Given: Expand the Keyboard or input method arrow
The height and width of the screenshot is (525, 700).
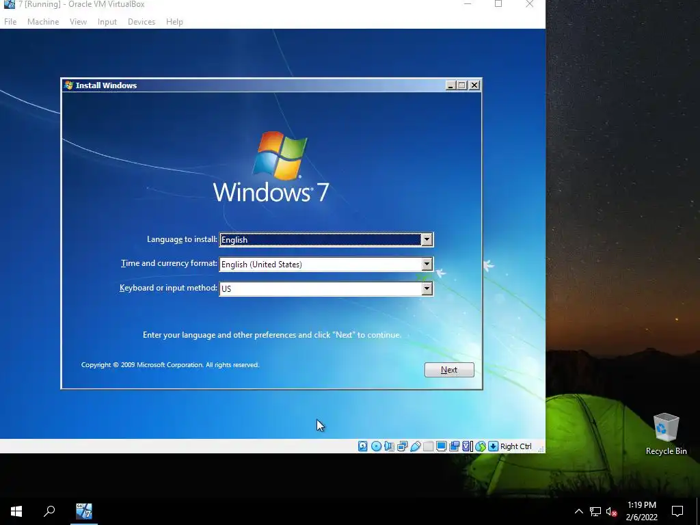Looking at the screenshot, I should (x=427, y=289).
